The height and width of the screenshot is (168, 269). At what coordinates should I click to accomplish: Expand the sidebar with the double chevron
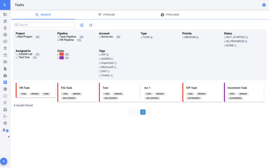click(9, 137)
